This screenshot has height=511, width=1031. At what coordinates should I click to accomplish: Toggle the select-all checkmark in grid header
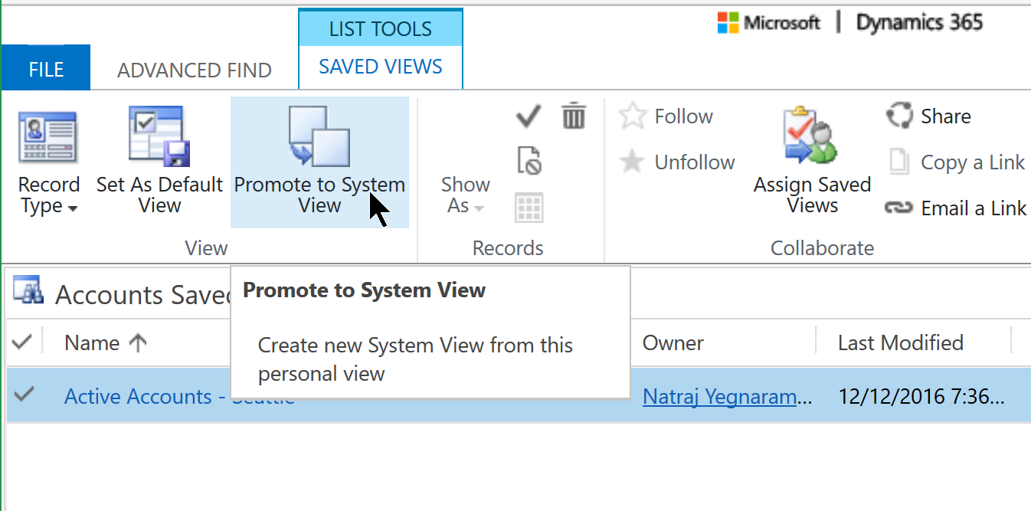(23, 342)
